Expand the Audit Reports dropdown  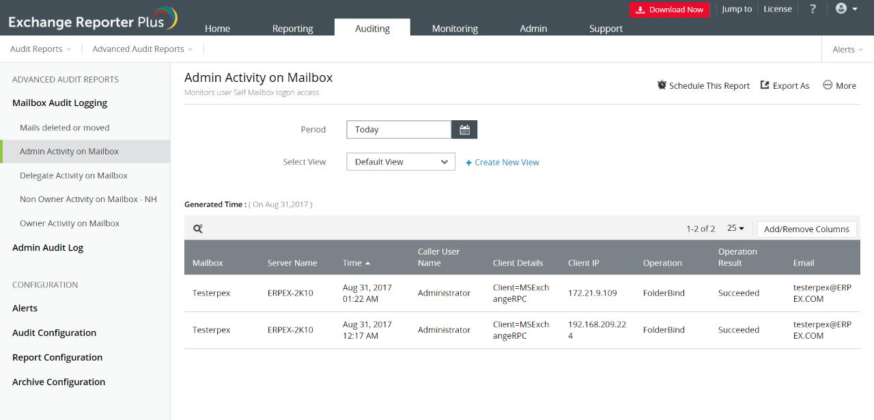(x=40, y=49)
